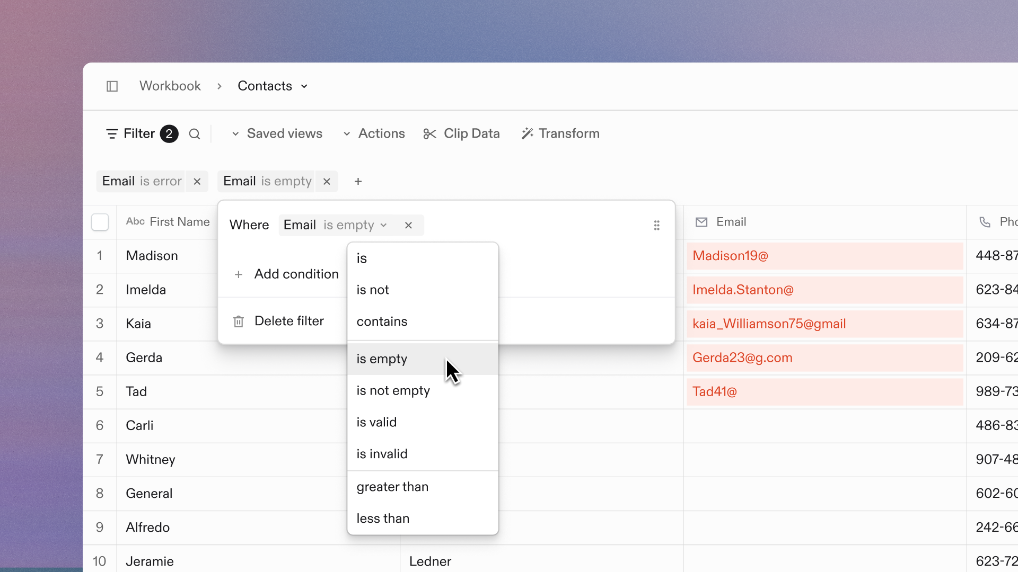Viewport: 1018px width, 572px height.
Task: Click the search magnifier icon
Action: [x=195, y=134]
